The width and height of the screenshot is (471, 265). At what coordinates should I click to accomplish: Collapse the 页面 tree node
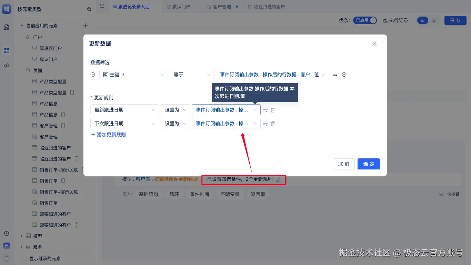tap(21, 70)
